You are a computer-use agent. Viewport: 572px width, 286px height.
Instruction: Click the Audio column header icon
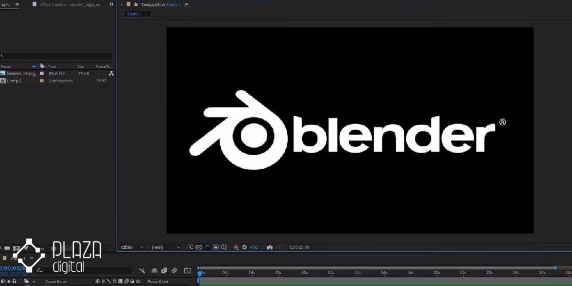click(x=3, y=281)
